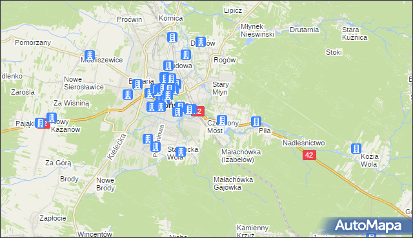This screenshot has width=413, height=238.
Task: Click the Nowe Sierosławice label
Action: coord(84,83)
